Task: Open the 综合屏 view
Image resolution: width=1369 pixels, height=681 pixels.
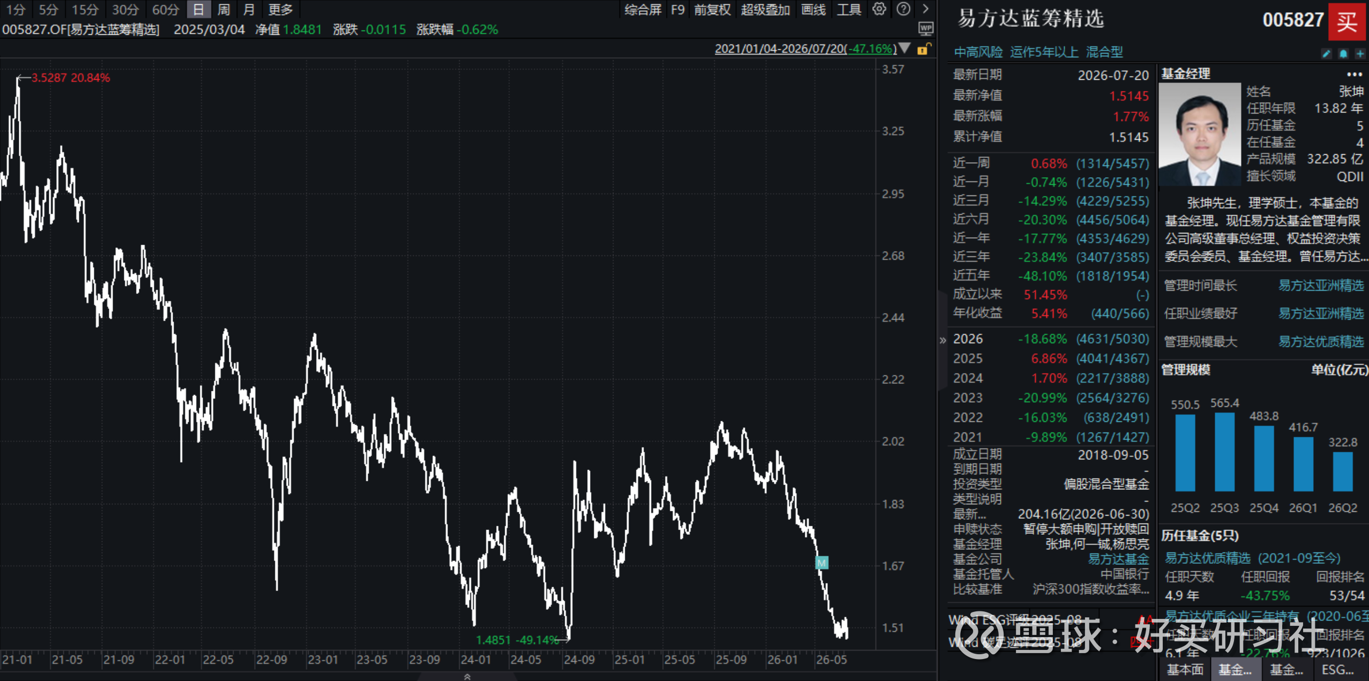Action: point(643,10)
